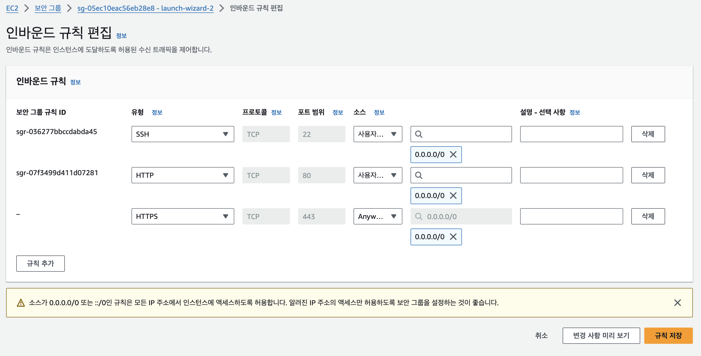Dismiss the yellow 0.0.0.0/0 warning banner

677,303
